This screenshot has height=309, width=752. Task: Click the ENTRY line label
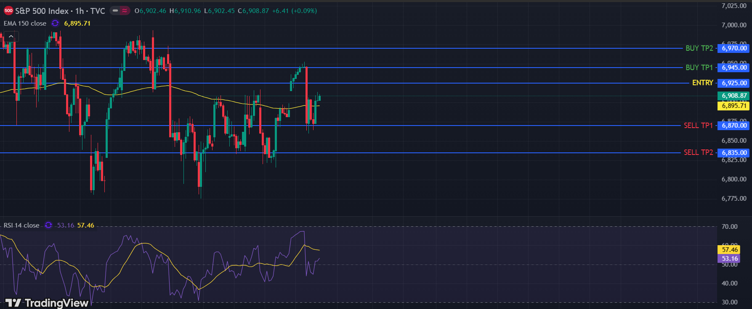(702, 83)
